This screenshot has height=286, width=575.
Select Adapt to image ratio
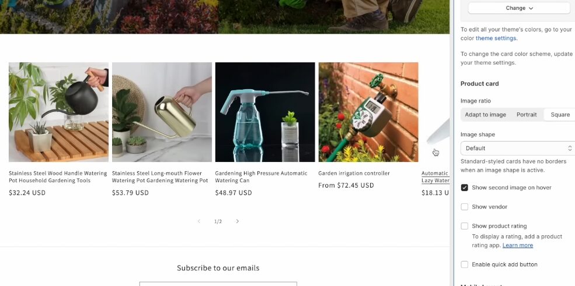click(x=485, y=115)
